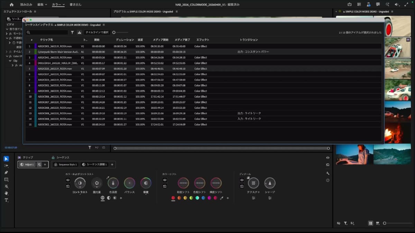Open the 編集 workspace dropdown

[42, 4]
